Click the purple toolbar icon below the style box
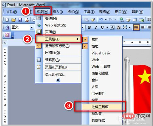Image resolution: width=153 pixels, height=126 pixels. pyautogui.click(x=7, y=35)
